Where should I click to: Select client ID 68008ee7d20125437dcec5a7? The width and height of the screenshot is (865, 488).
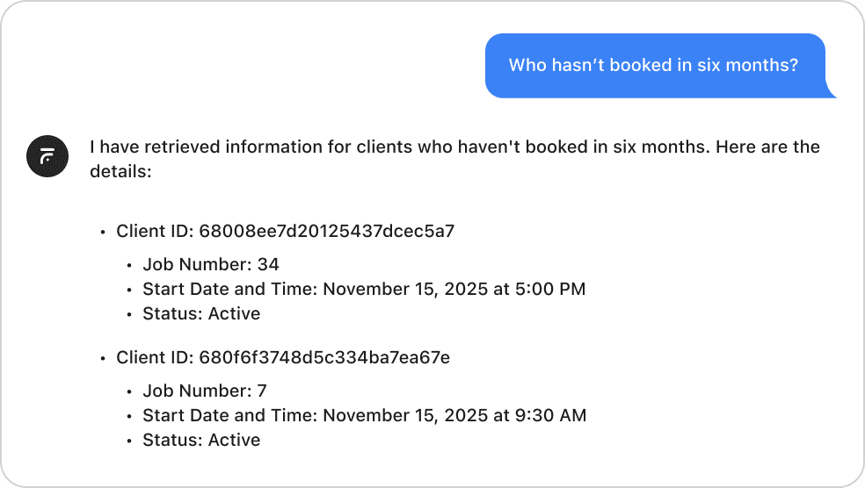coord(327,232)
